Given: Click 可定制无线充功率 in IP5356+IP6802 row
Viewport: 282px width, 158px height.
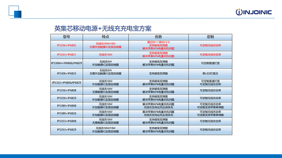Looking at the screenshot, I should click(x=210, y=46).
